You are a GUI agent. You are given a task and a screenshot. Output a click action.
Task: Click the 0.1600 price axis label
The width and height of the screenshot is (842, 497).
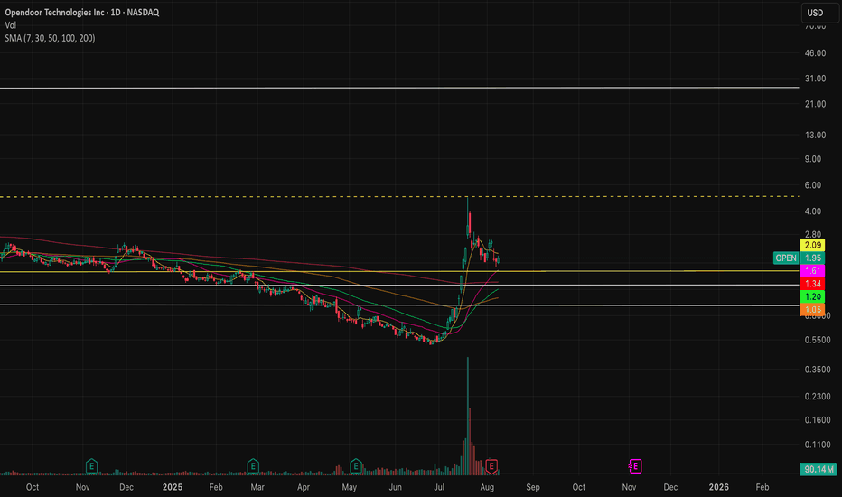coord(818,420)
